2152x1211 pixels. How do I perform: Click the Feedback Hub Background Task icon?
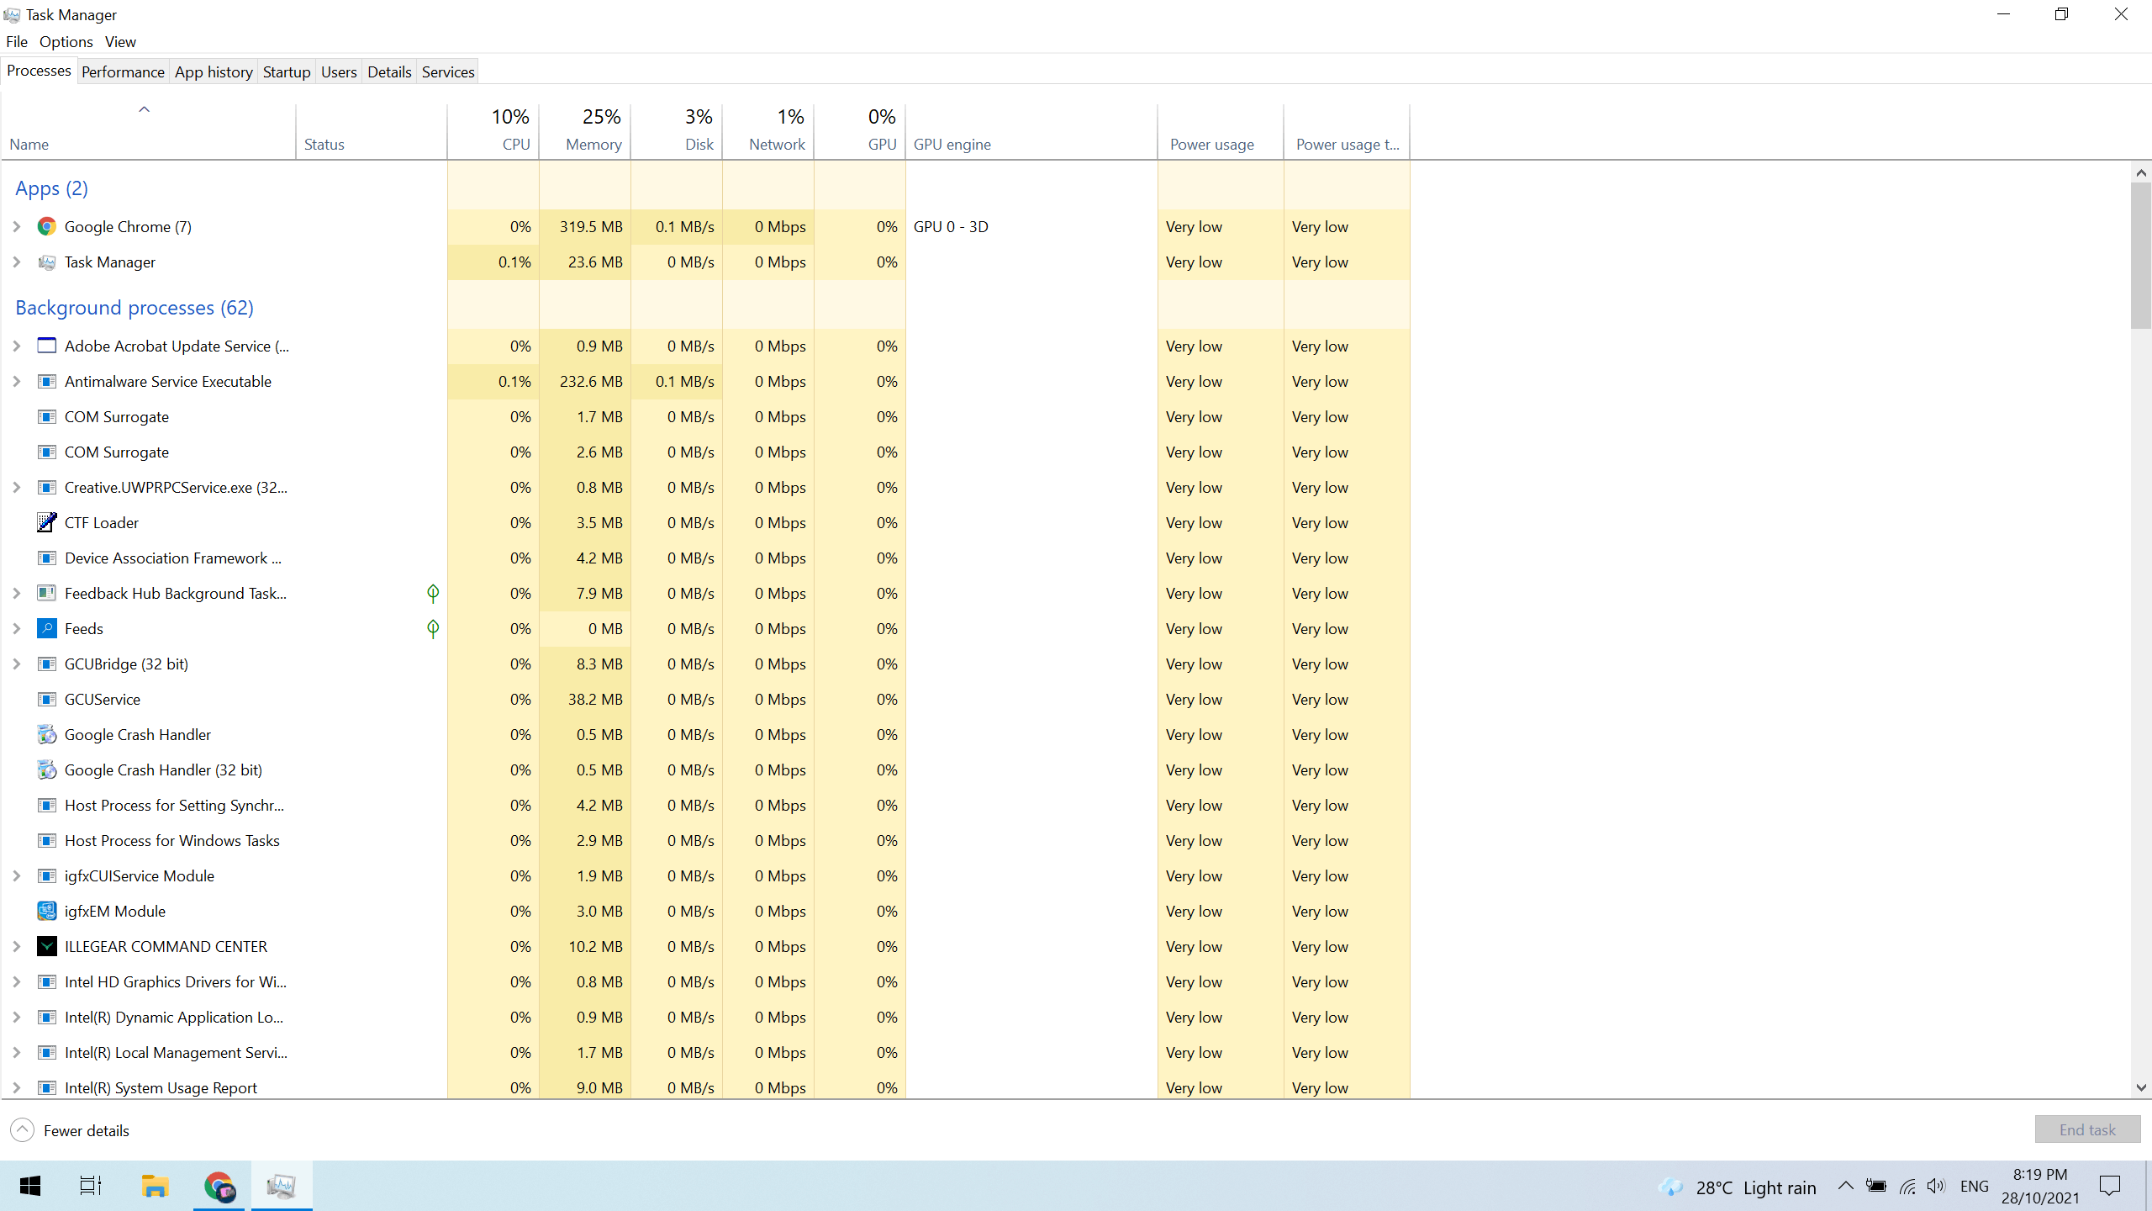coord(47,593)
